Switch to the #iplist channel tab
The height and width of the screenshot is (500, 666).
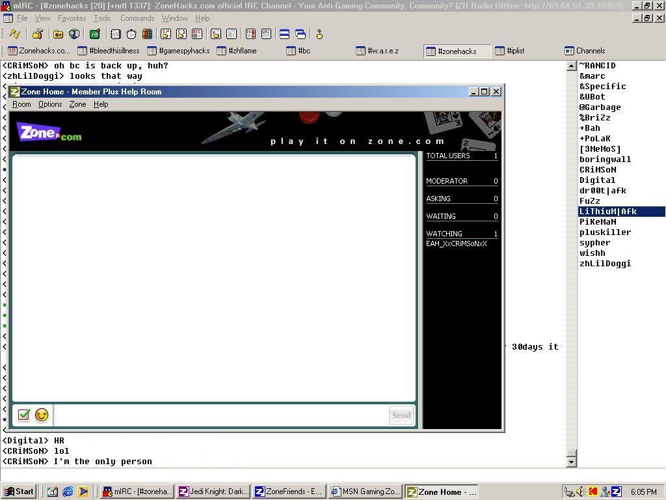click(527, 51)
